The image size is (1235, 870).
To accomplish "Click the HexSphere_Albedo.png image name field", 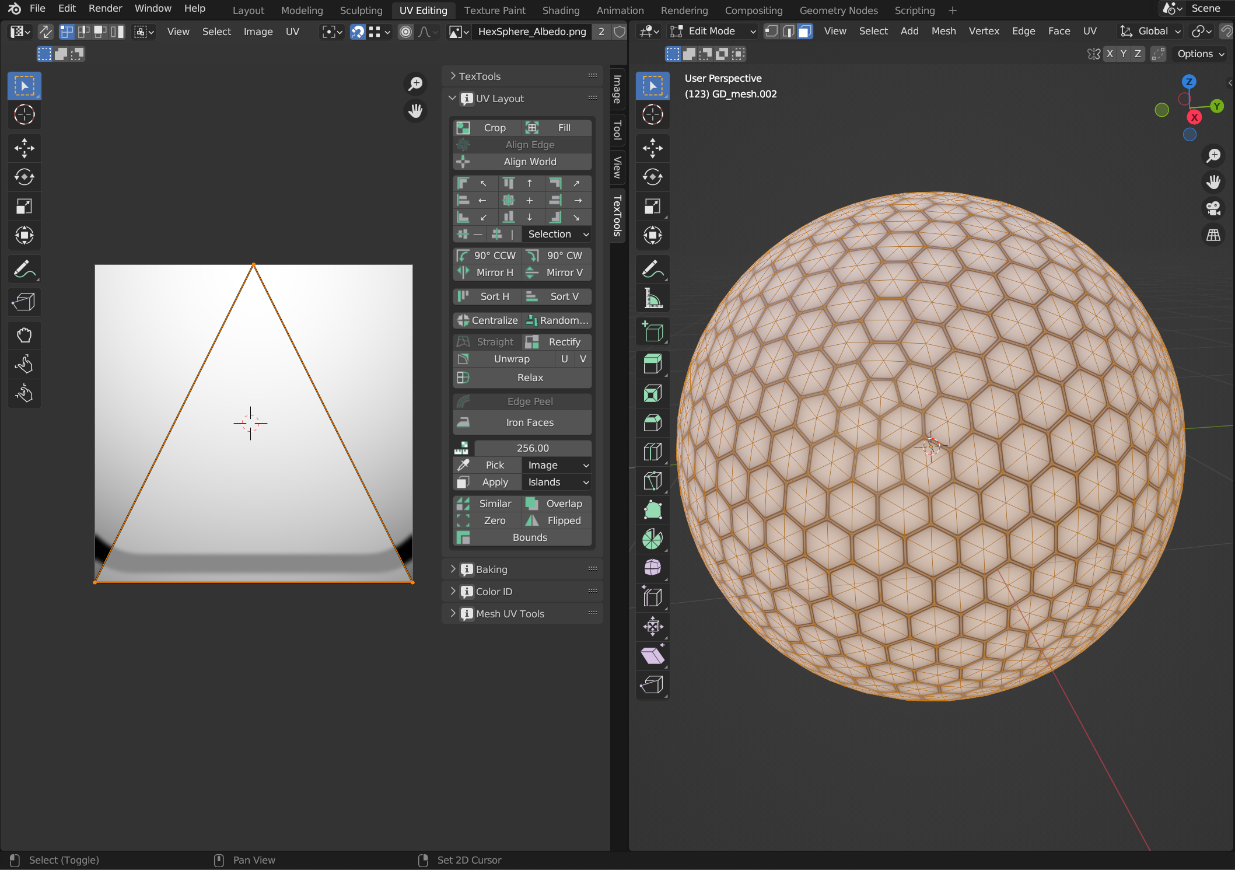I will pos(531,32).
